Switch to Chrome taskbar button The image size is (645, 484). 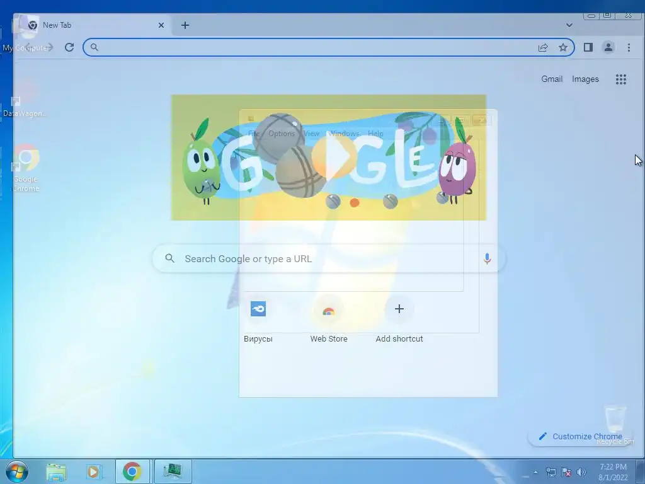point(132,471)
